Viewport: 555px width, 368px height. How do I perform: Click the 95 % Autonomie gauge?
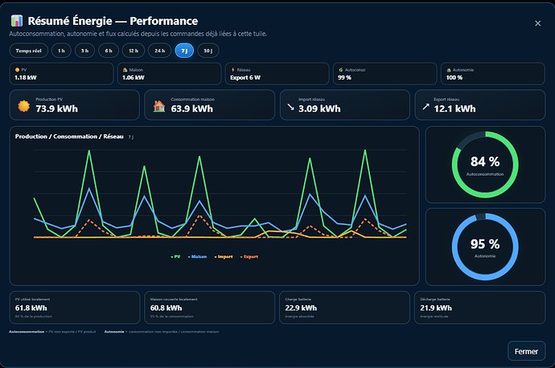[x=485, y=247]
